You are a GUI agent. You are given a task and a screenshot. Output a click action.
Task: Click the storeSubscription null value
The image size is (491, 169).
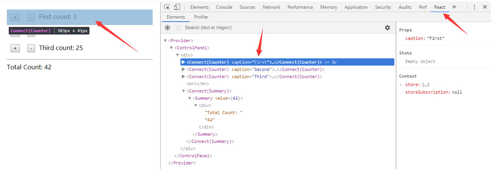(457, 92)
